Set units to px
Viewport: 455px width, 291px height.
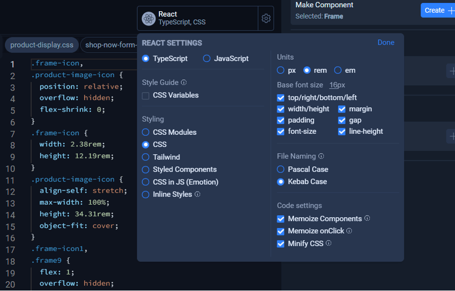click(x=286, y=70)
